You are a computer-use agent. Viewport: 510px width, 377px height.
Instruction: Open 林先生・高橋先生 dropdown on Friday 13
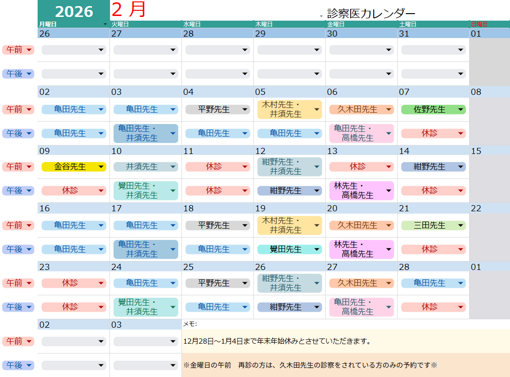click(388, 191)
